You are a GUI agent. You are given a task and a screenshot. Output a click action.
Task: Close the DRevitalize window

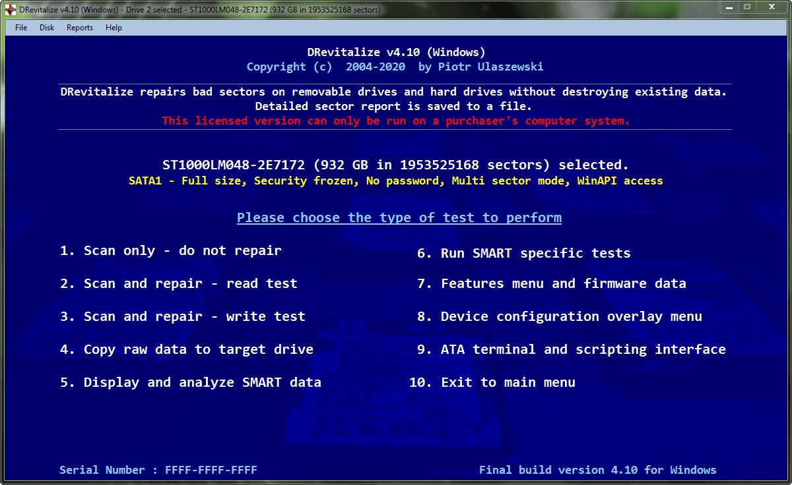click(772, 7)
